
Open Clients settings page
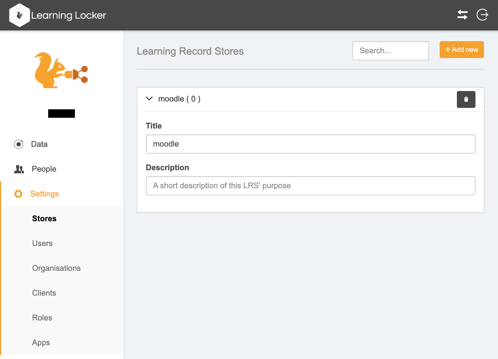click(x=44, y=293)
